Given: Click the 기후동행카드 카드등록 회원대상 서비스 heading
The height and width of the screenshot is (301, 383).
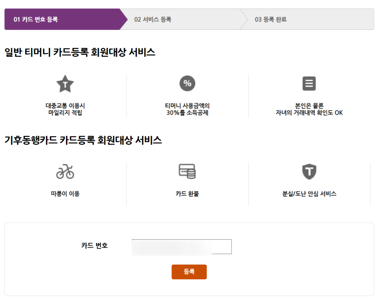Looking at the screenshot, I should click(83, 140).
